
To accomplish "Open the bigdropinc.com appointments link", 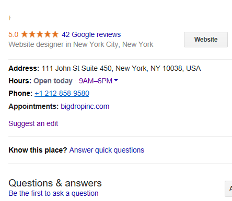I will pos(85,106).
